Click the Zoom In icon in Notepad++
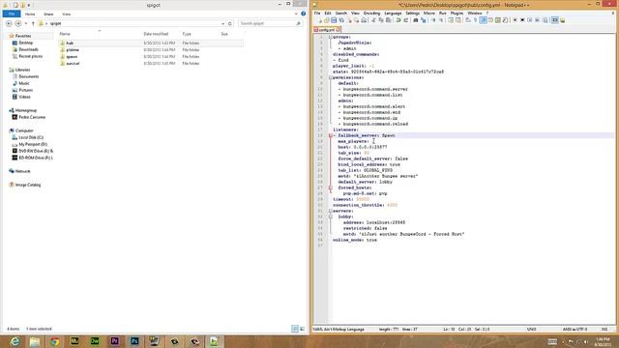The height and width of the screenshot is (348, 619). [x=433, y=20]
